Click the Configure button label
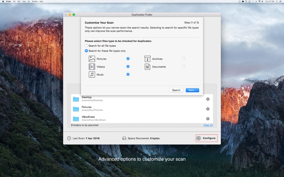The image size is (284, 177). (209, 138)
